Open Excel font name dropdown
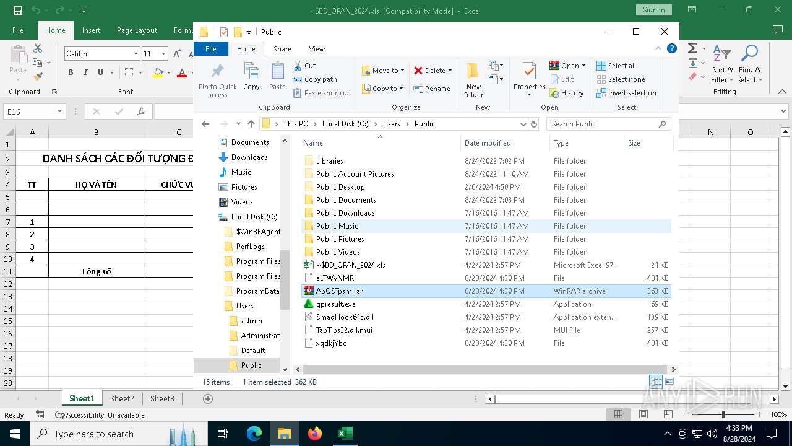Image resolution: width=792 pixels, height=446 pixels. tap(136, 54)
